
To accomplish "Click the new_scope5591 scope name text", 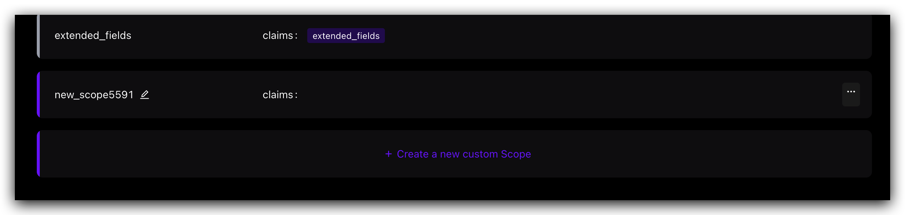I will pos(94,95).
